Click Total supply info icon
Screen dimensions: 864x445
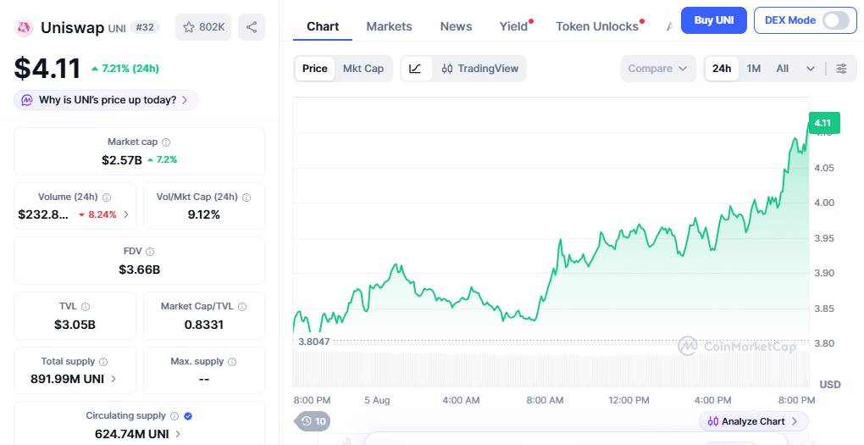[103, 362]
